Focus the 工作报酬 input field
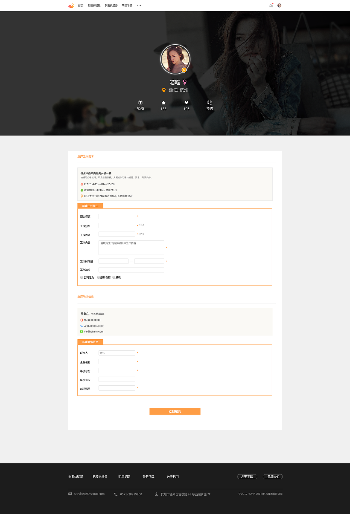Screen dimensions: 350x514 click(117, 225)
